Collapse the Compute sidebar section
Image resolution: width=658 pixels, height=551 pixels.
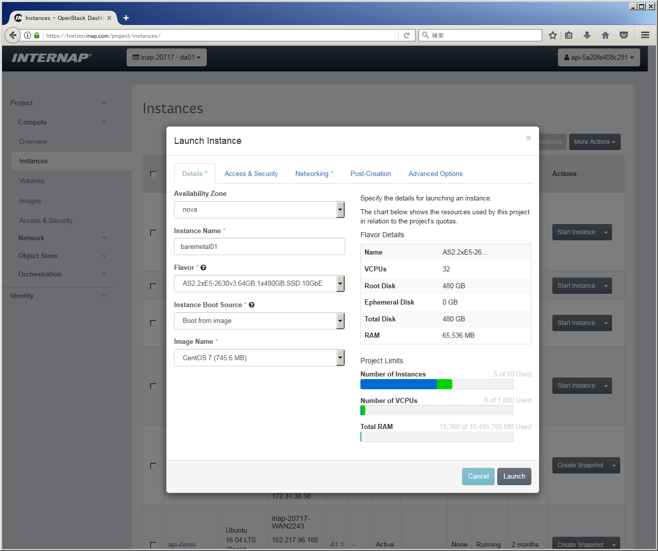pyautogui.click(x=62, y=122)
